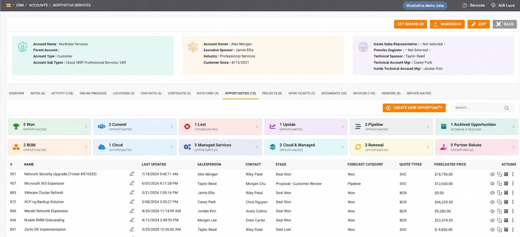Open the 3 Managed Services card

(220, 147)
